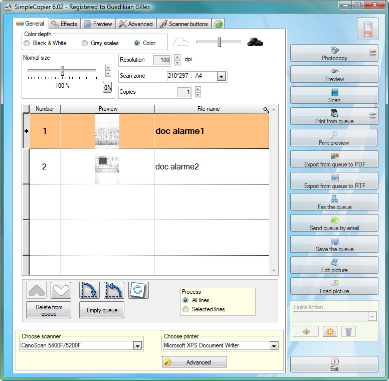Select Color depth radio button
This screenshot has width=389, height=381.
[x=137, y=43]
